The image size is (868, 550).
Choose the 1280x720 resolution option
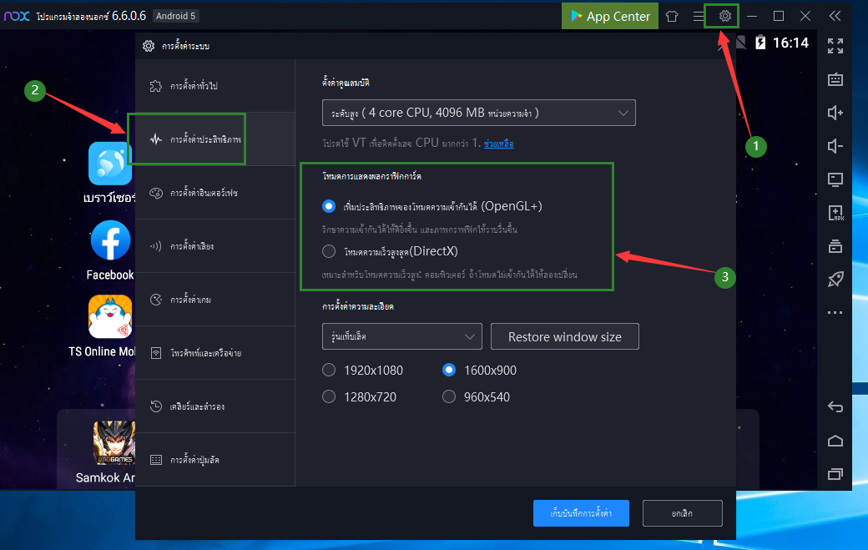pyautogui.click(x=329, y=396)
